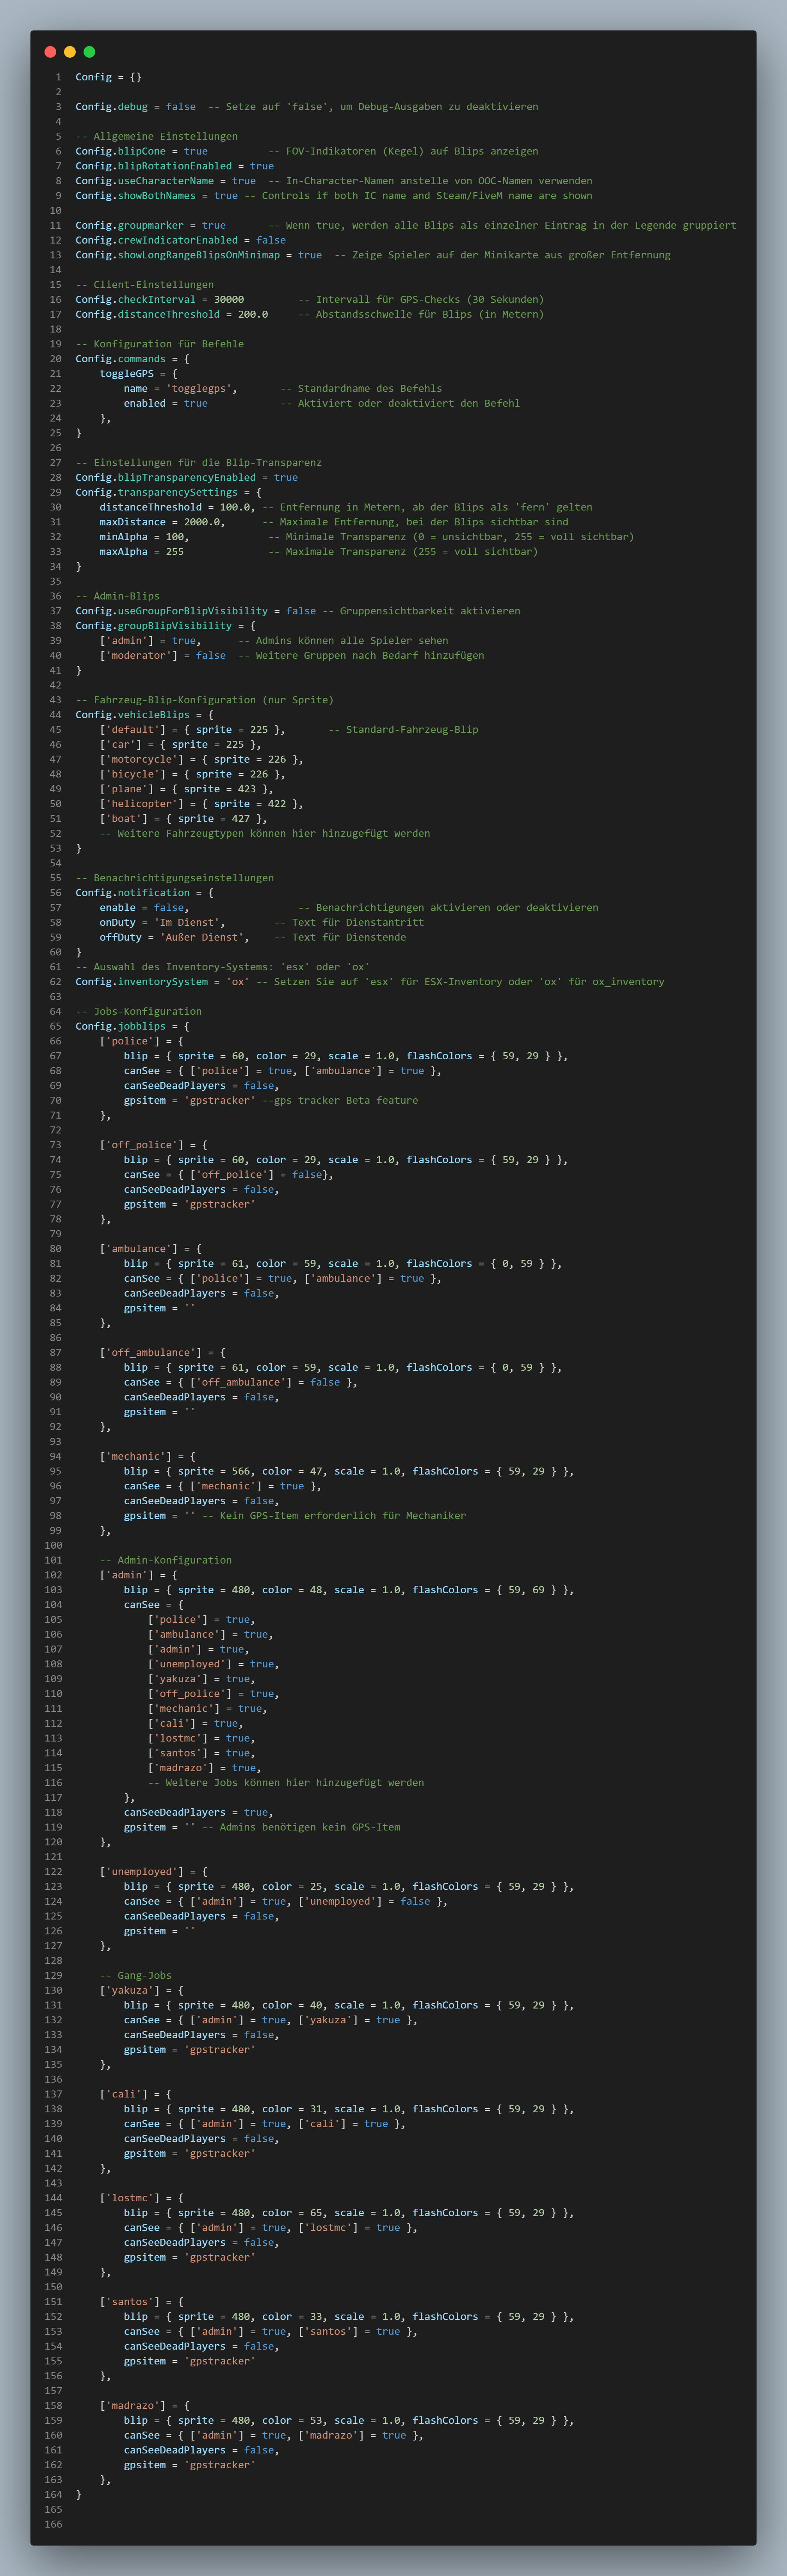
Task: Click the '-- Gang-Jobs' comment
Action: point(136,1976)
